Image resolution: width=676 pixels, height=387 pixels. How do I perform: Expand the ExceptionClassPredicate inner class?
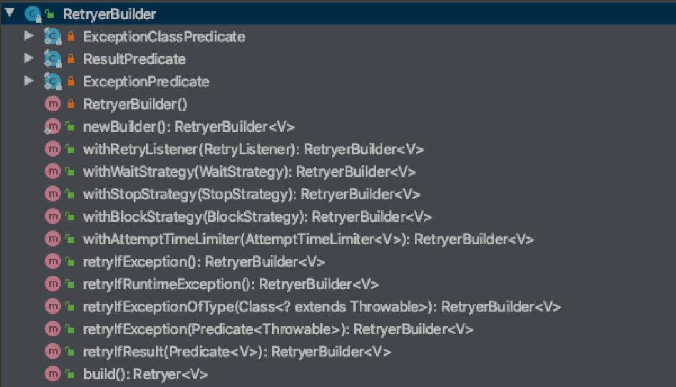pos(28,36)
